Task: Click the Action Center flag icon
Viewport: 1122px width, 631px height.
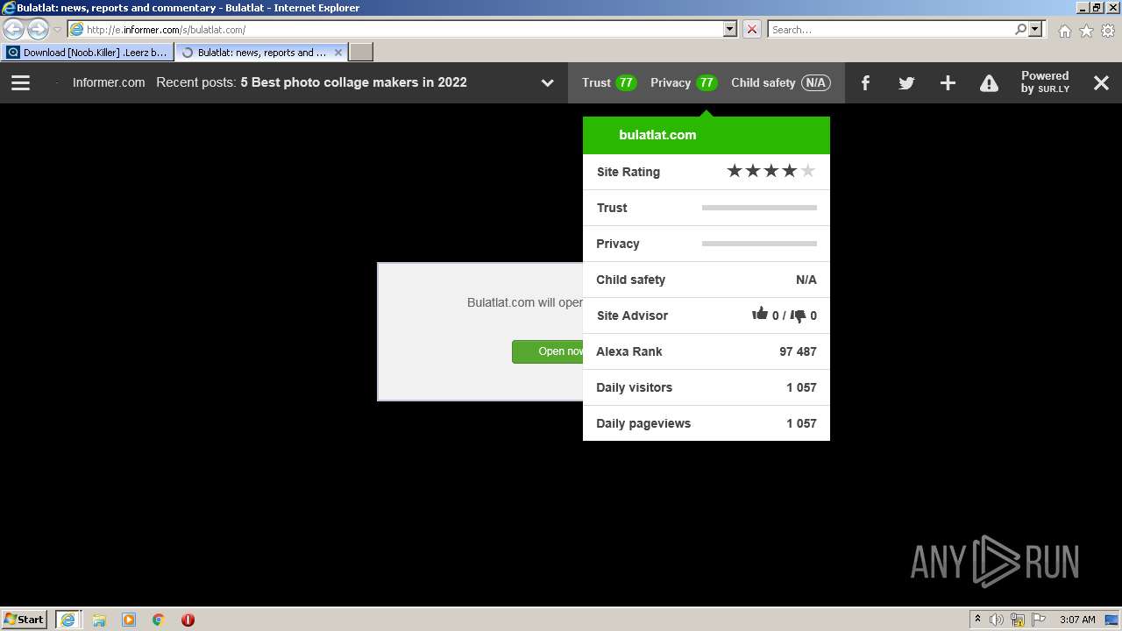Action: (x=1039, y=620)
